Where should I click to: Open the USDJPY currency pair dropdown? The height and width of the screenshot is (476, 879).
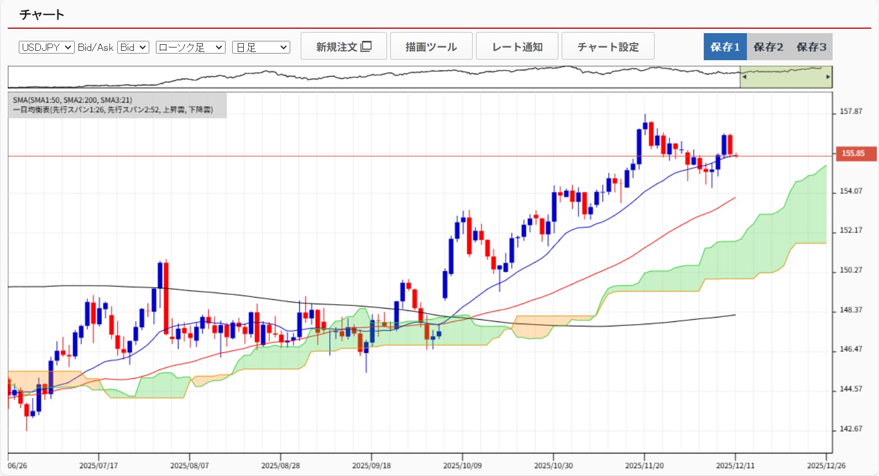coord(46,47)
